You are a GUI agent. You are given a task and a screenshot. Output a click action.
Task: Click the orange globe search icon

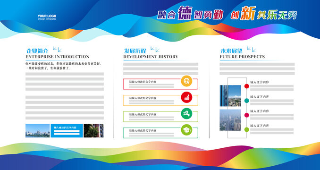[186, 81]
